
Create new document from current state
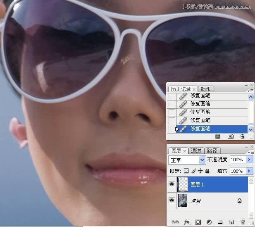[218, 136]
